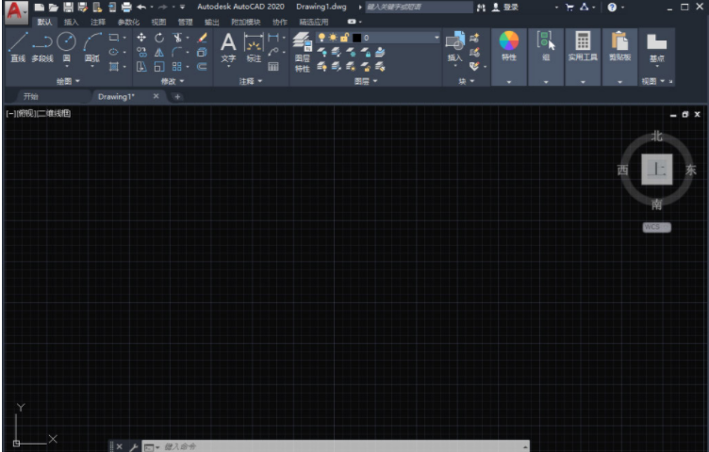Expand the 修改 (Modify) panel
This screenshot has width=709, height=452.
[x=173, y=82]
